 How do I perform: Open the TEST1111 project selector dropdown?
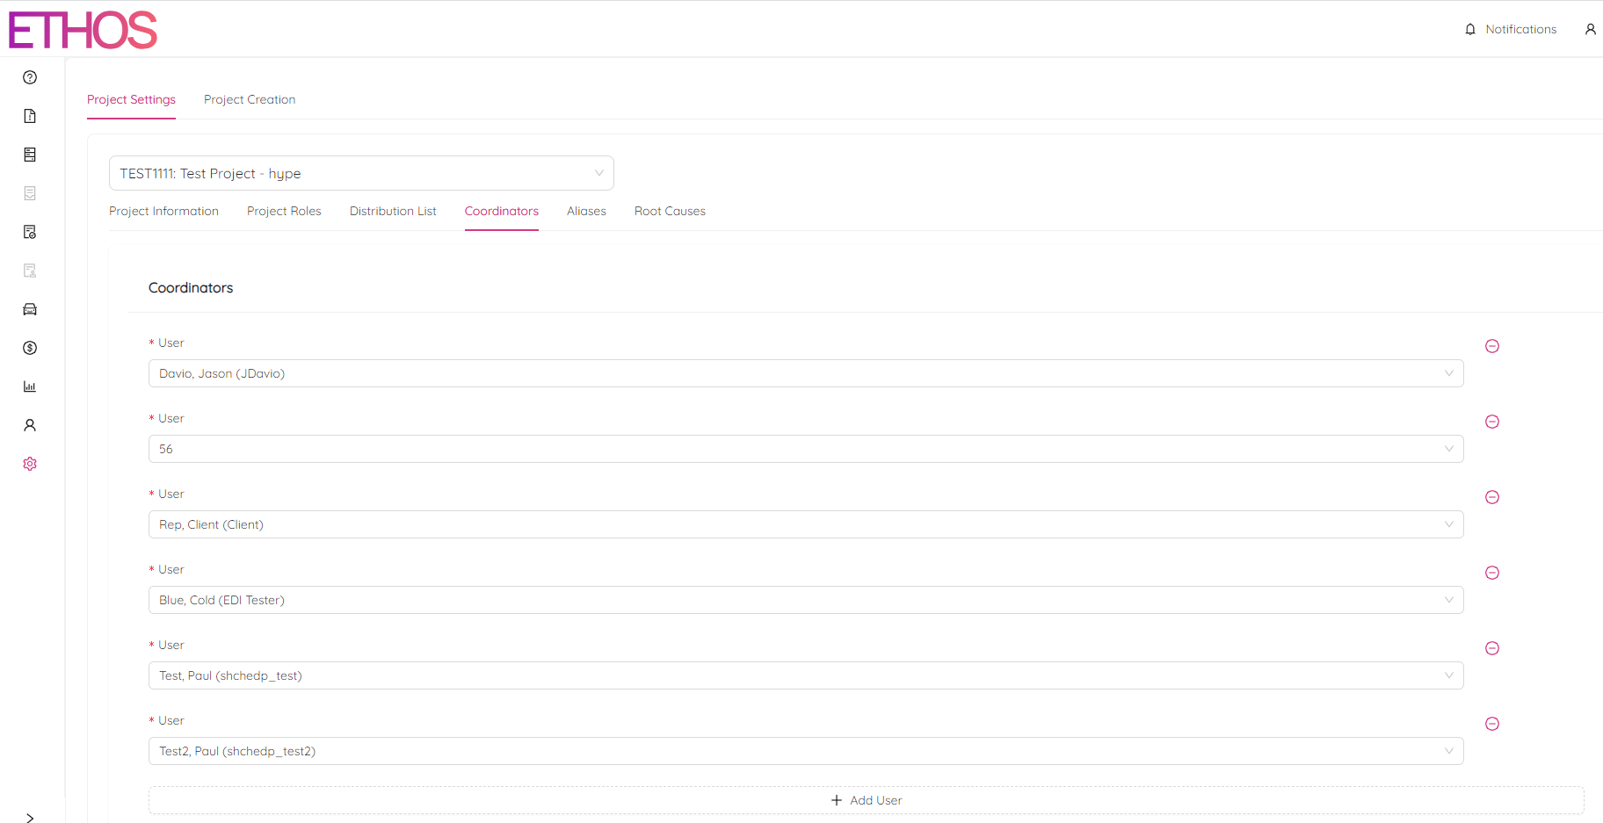(x=361, y=173)
